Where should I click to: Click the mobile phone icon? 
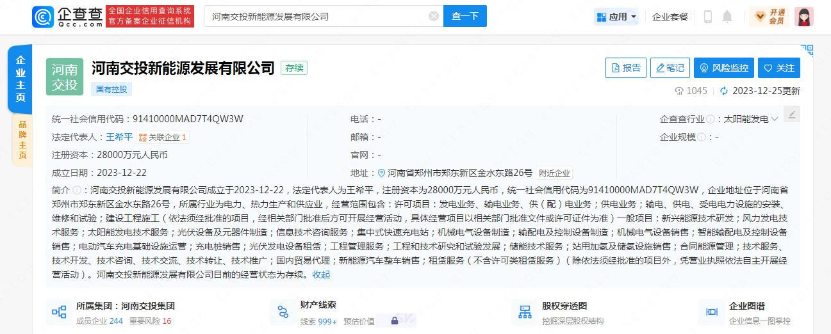[x=708, y=17]
